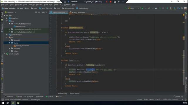Expand the mipmap folder
The image size is (188, 105).
coord(9,48)
